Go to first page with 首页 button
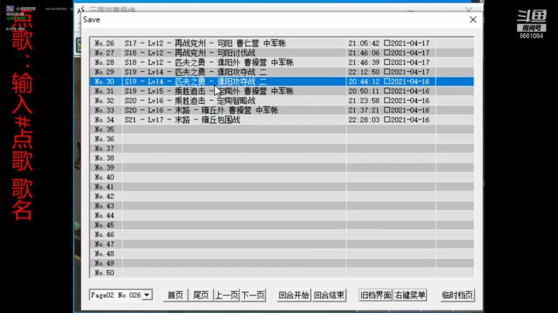The image size is (558, 313). 175,295
